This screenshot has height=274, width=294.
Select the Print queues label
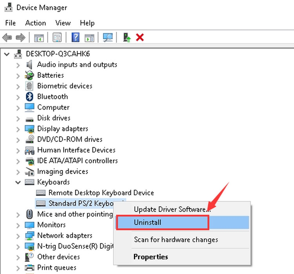point(57,268)
